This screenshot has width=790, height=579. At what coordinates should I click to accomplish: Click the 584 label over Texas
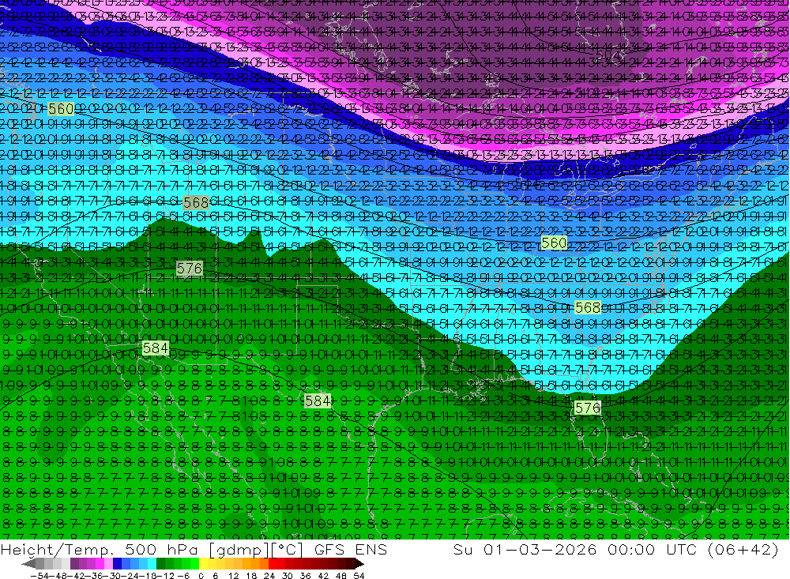[x=318, y=400]
